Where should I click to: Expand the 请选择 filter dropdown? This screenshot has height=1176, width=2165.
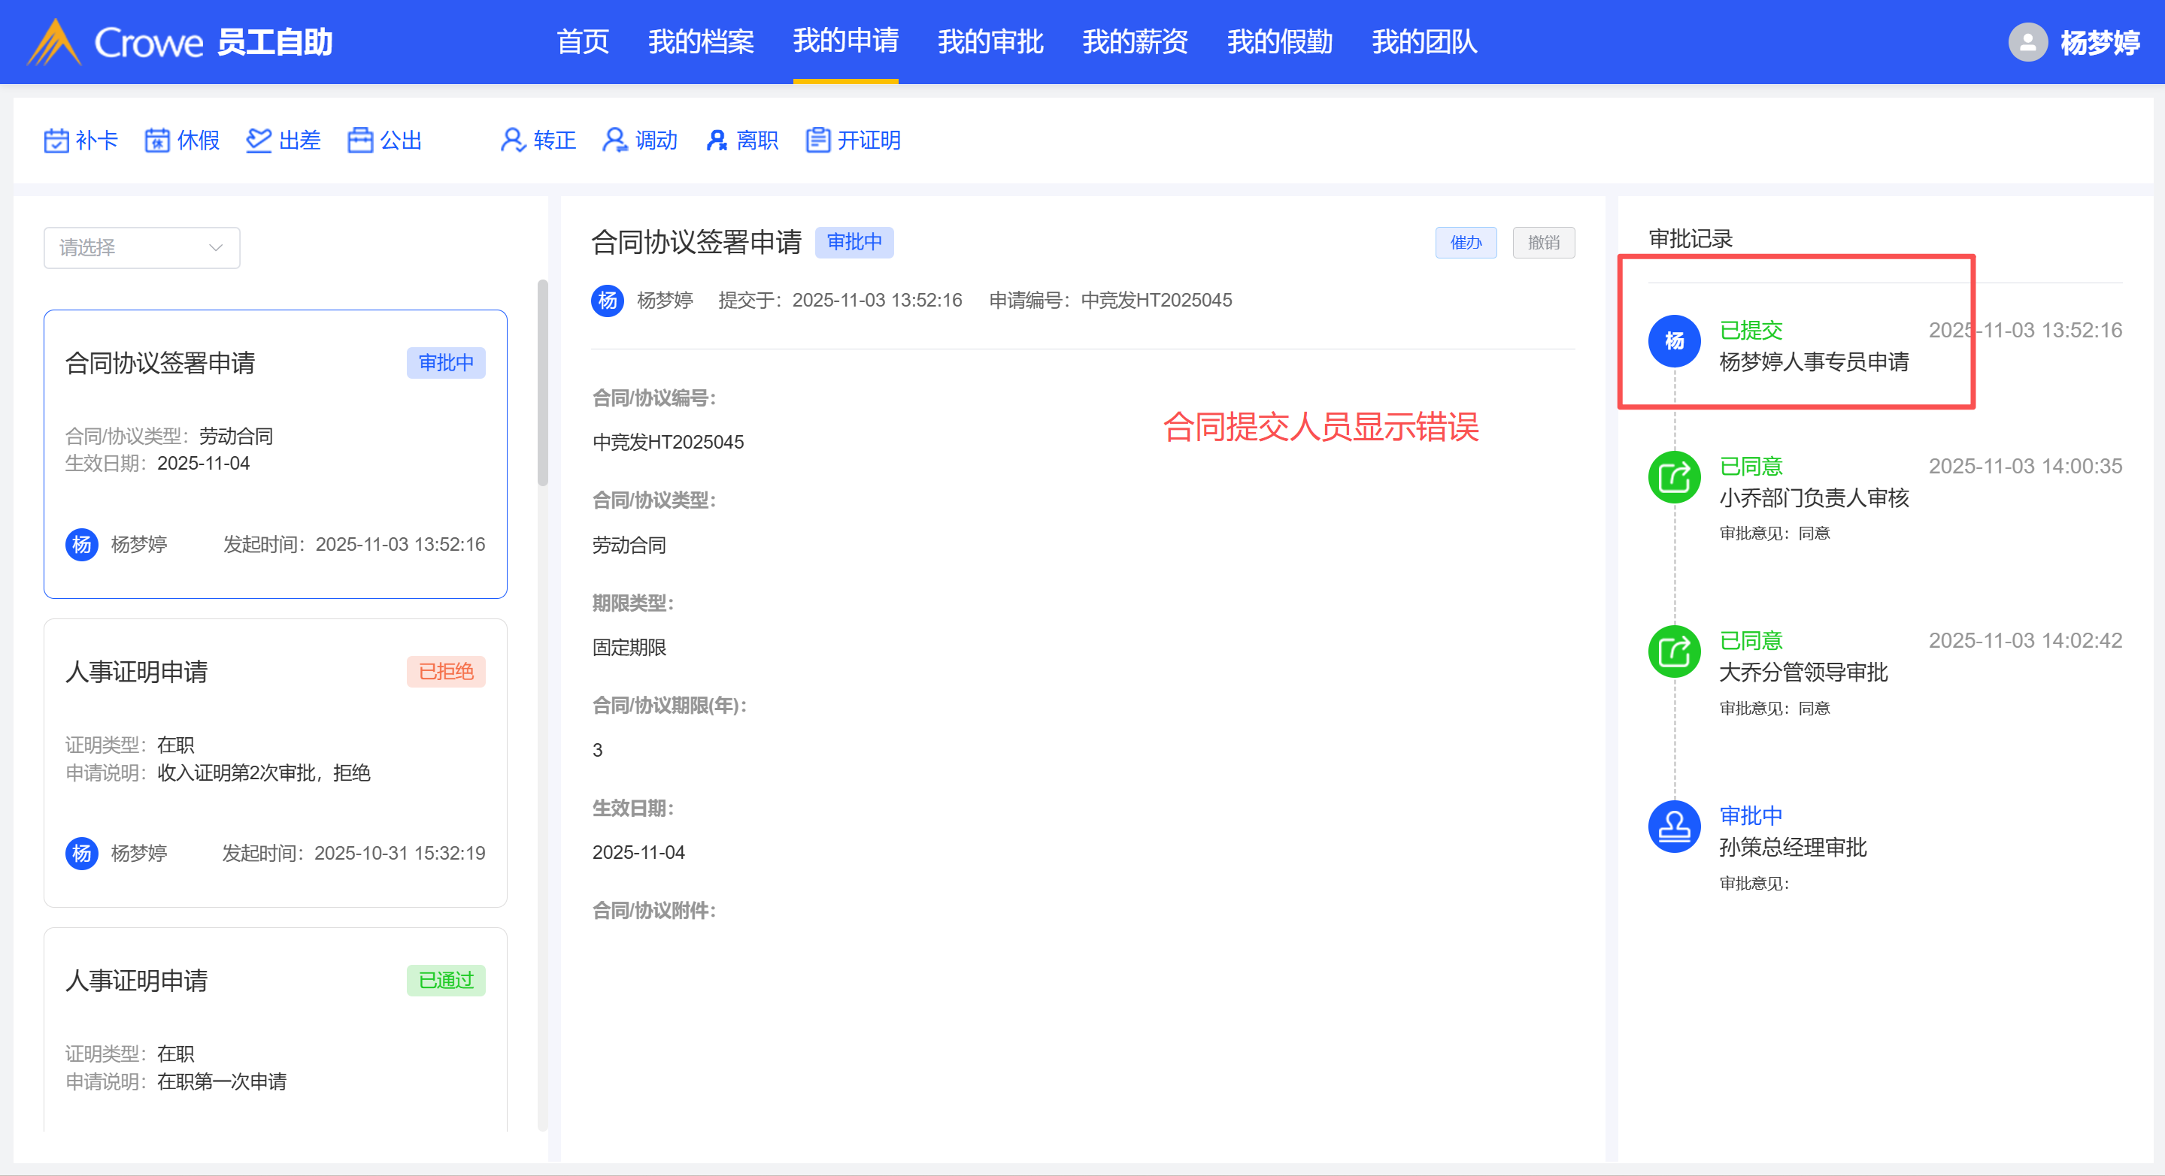(141, 248)
